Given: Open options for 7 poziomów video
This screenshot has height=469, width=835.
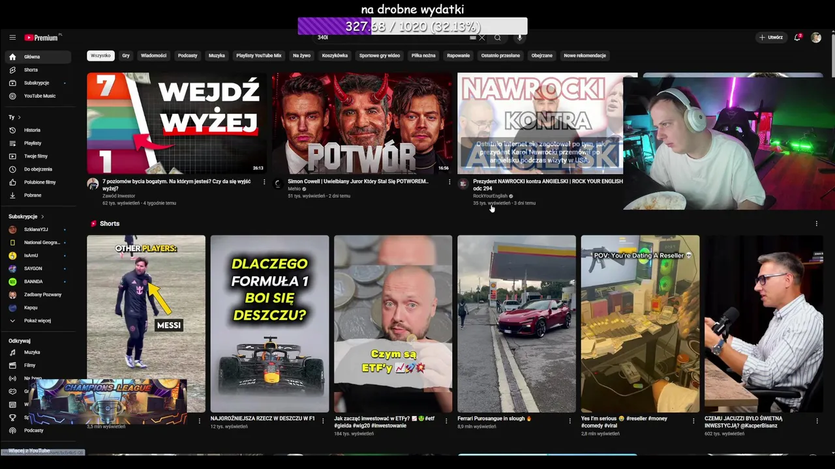Looking at the screenshot, I should 264,182.
